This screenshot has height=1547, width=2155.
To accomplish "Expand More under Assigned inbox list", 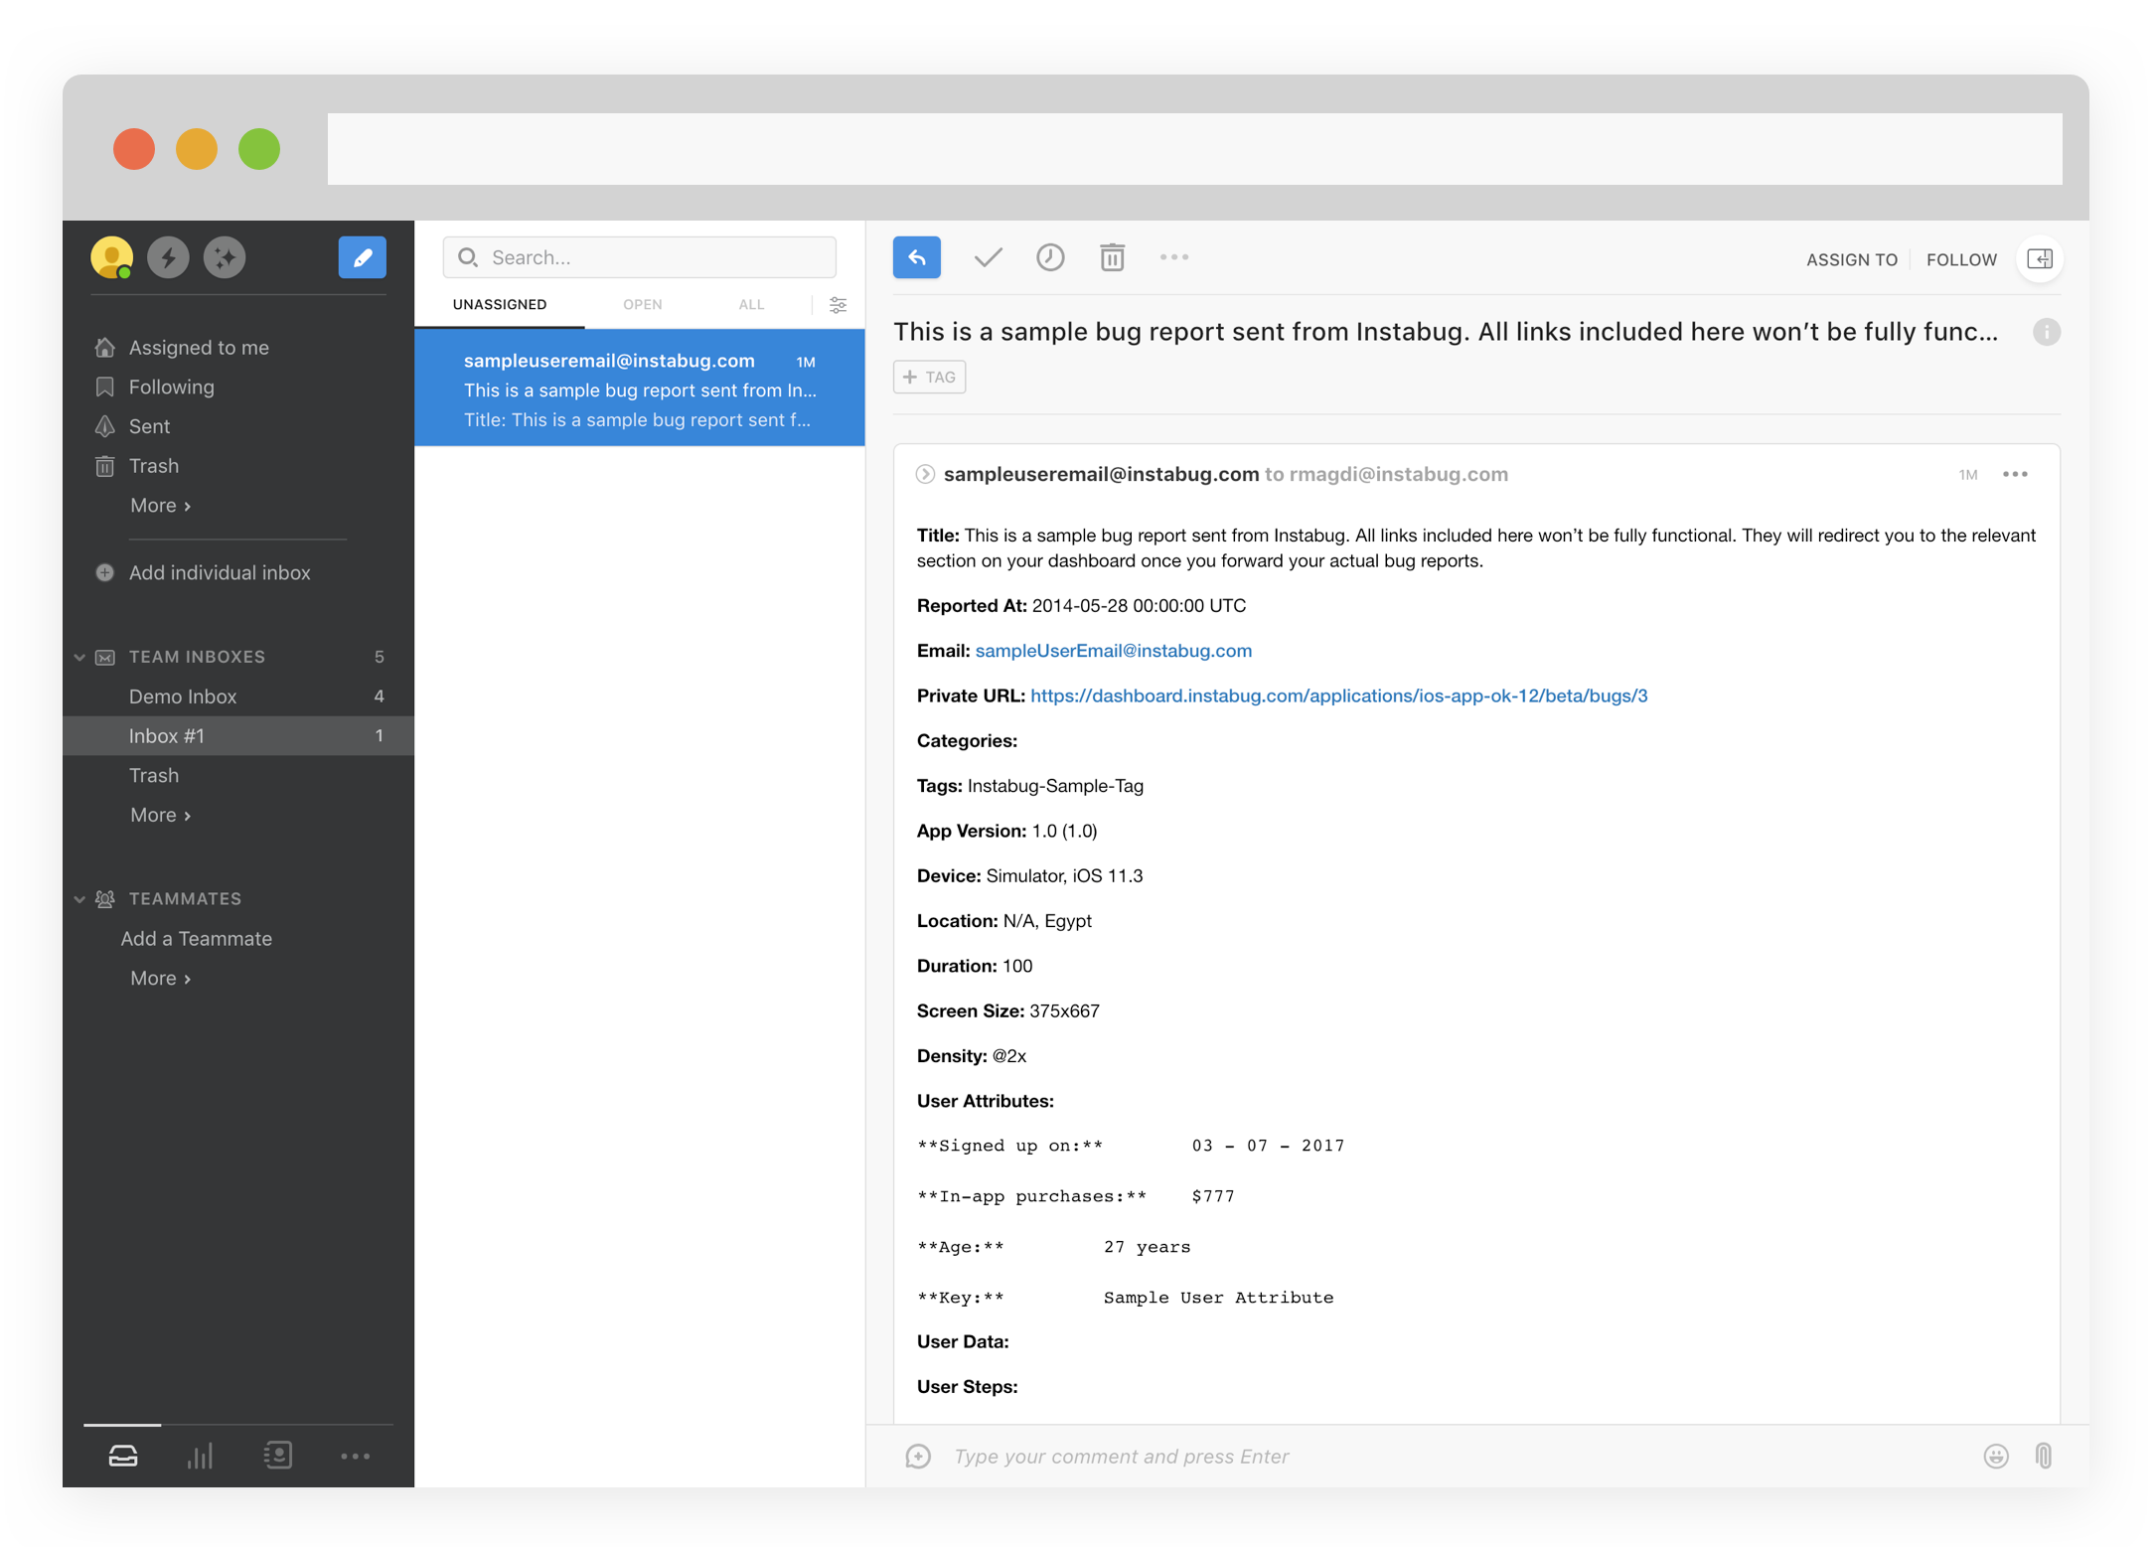I will coord(160,506).
